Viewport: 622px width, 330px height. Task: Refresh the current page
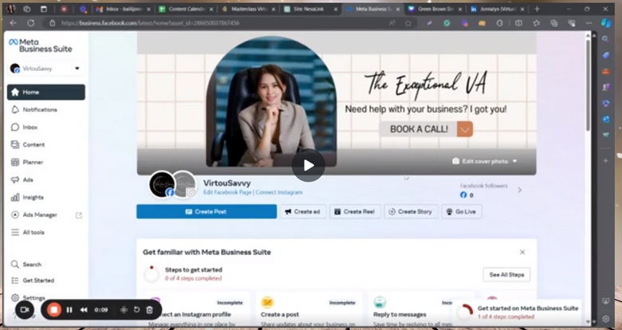[30, 23]
